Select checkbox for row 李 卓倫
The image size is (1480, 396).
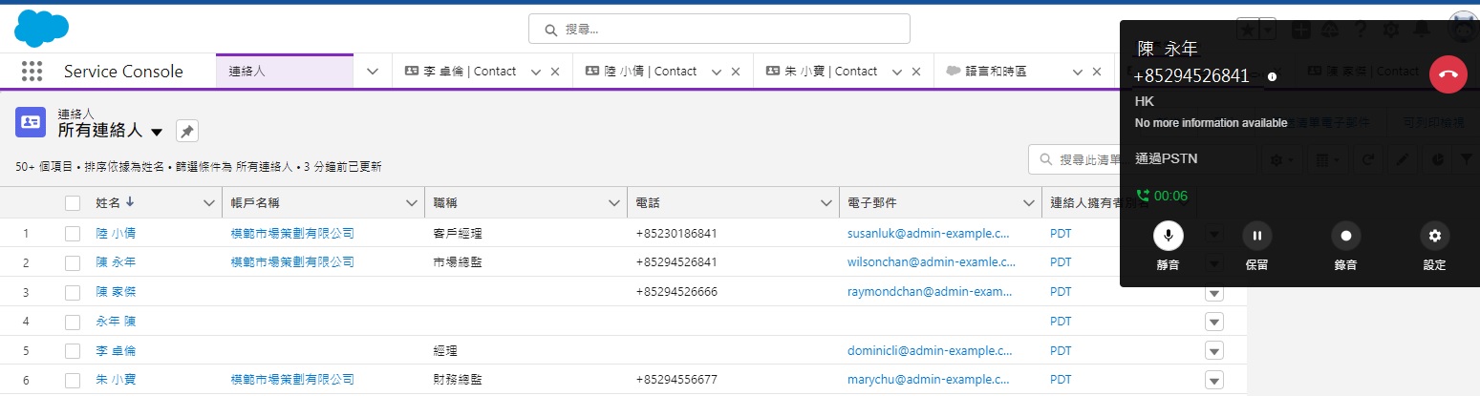(73, 351)
